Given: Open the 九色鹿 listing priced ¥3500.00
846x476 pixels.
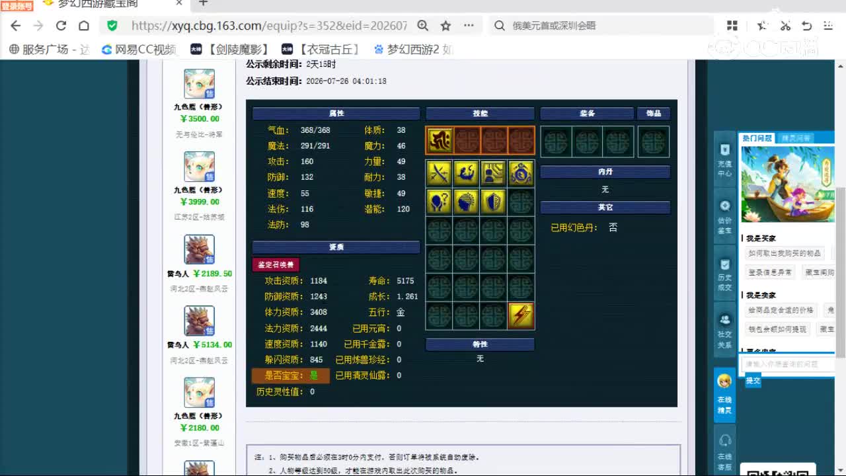Looking at the screenshot, I should coord(198,104).
